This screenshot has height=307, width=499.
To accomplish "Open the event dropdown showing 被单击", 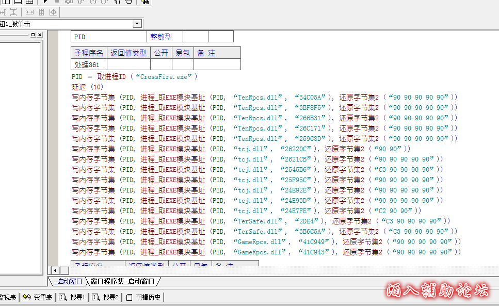I will (137, 24).
